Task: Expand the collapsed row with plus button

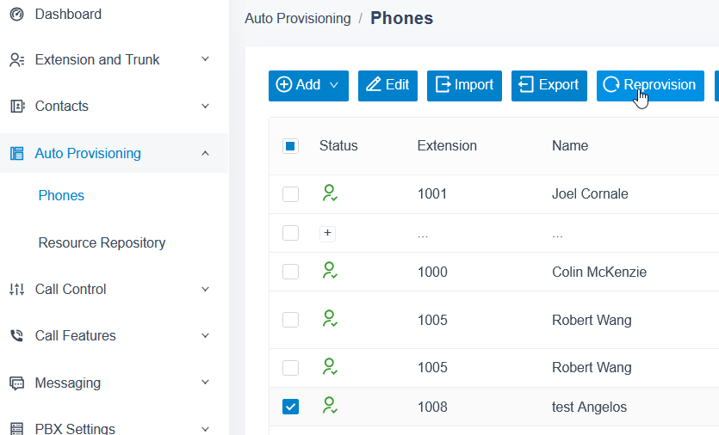Action: (x=327, y=233)
